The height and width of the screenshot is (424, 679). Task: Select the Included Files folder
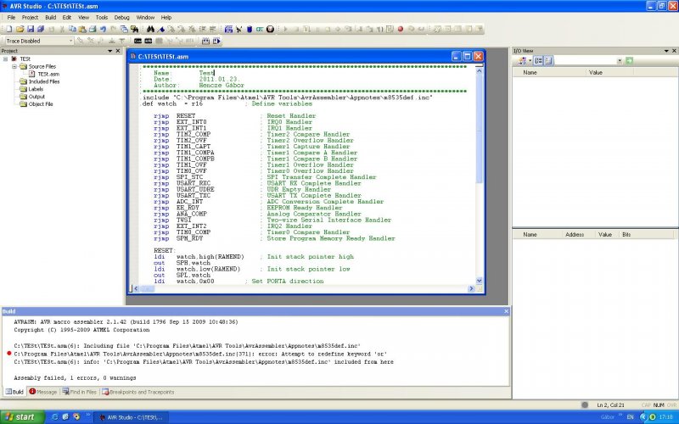click(x=44, y=81)
